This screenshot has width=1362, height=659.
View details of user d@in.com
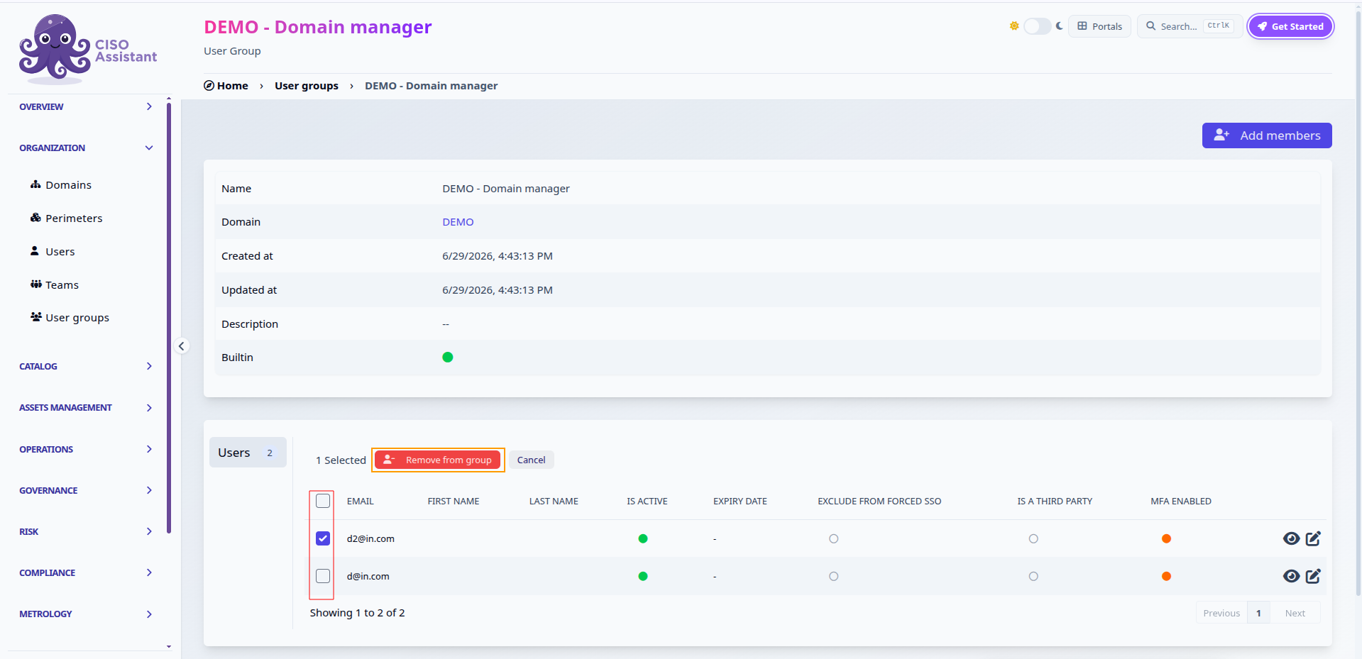[x=1291, y=576]
